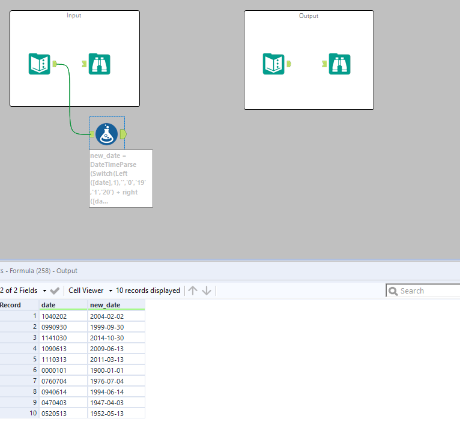The height and width of the screenshot is (437, 460).
Task: Click the search magnifier icon
Action: pyautogui.click(x=393, y=291)
